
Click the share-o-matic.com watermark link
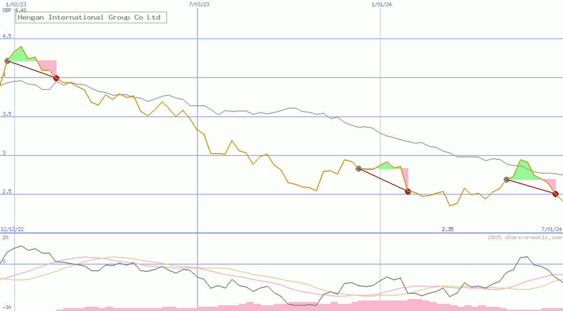tap(525, 237)
